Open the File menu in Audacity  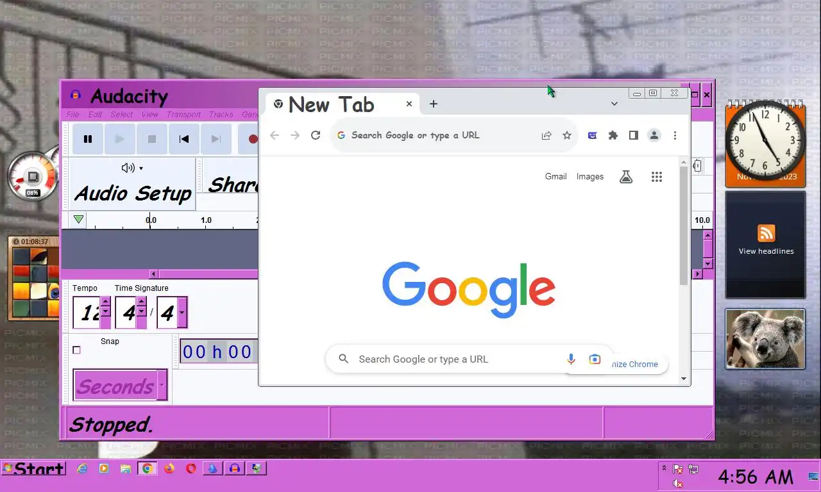click(73, 115)
